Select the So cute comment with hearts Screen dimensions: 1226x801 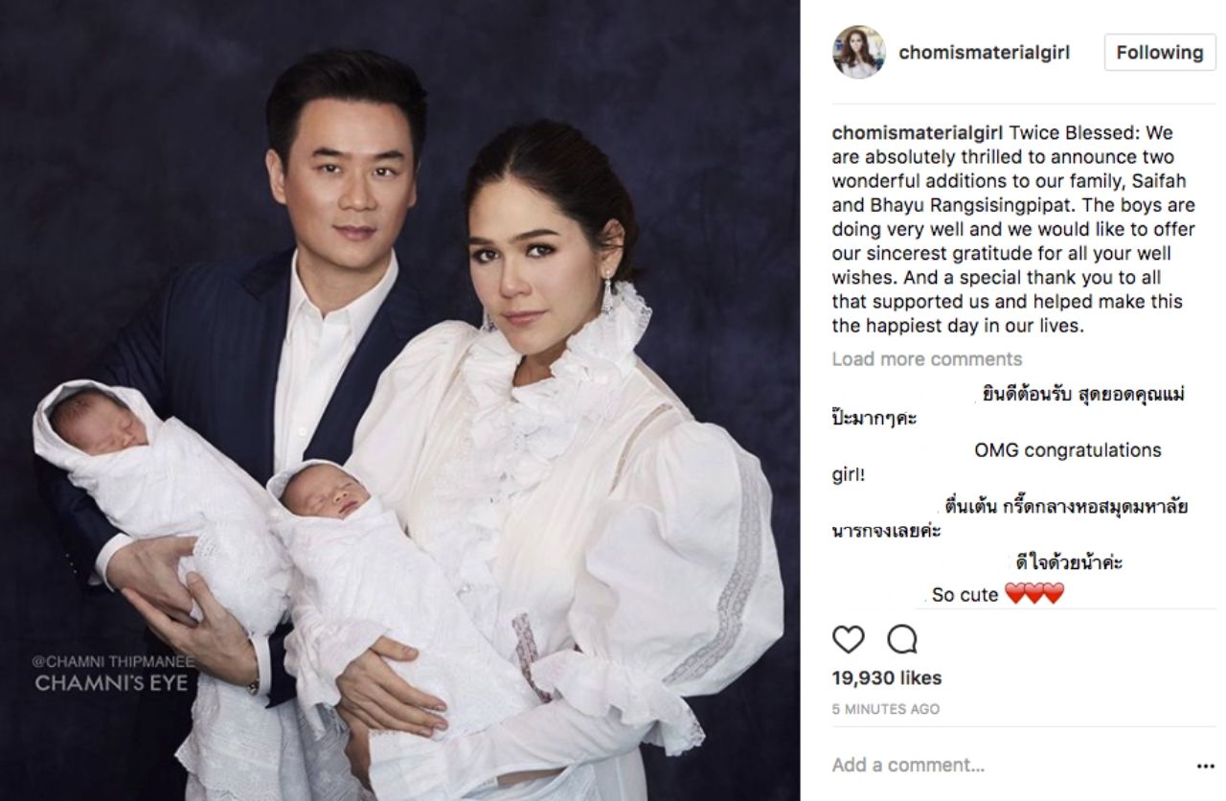point(997,595)
